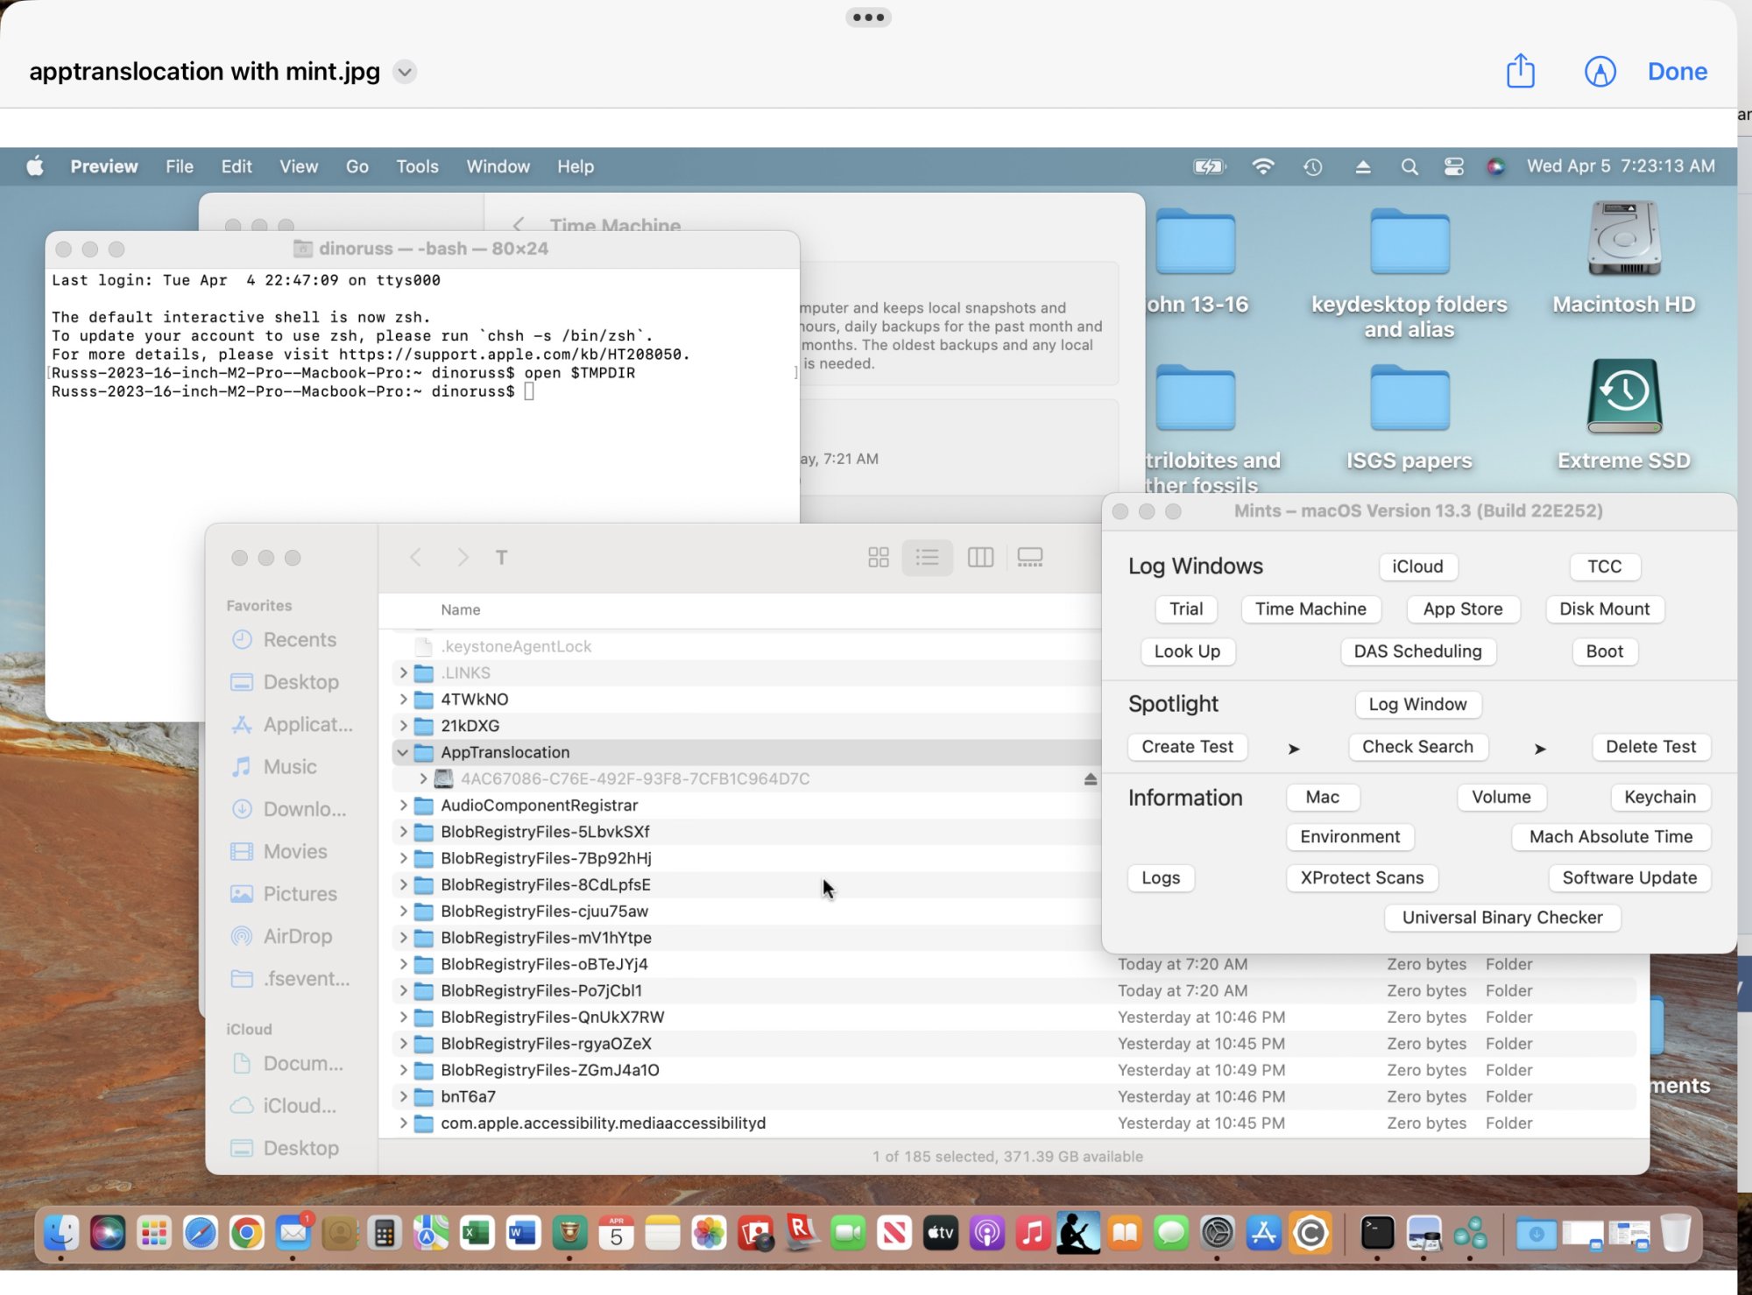Click Create Test under Spotlight

click(1187, 746)
